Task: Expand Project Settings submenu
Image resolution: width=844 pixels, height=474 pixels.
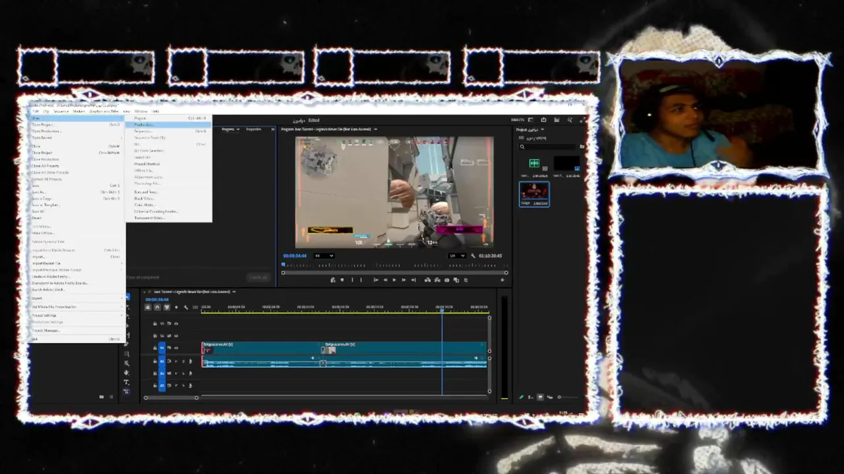Action: (x=77, y=315)
